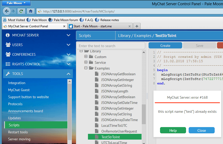Screen dimensions: 223x144
Task: Click Help in the error dialog
Action: 173,130
